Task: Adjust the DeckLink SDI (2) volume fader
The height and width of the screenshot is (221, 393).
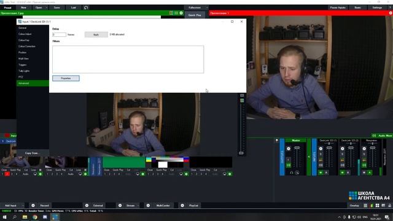Action: pyautogui.click(x=351, y=148)
